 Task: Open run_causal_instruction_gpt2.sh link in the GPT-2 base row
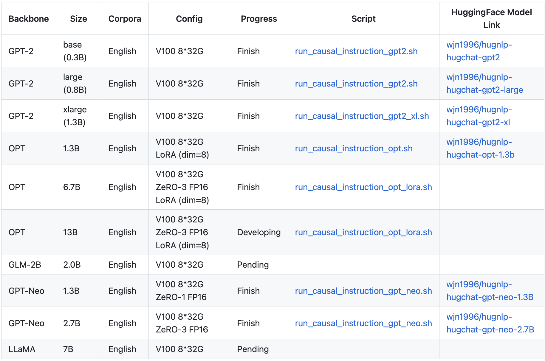(x=356, y=51)
